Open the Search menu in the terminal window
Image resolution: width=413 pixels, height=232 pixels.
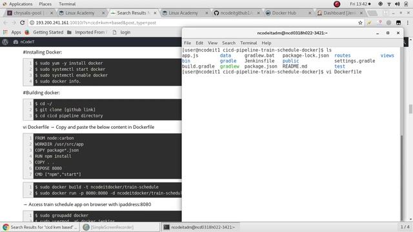click(x=228, y=43)
